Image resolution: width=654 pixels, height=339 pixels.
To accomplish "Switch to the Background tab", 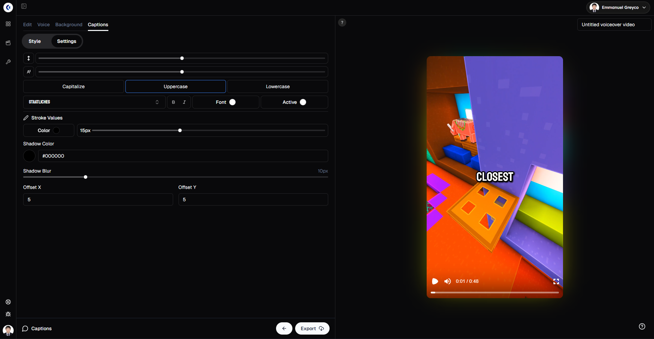I will click(69, 25).
